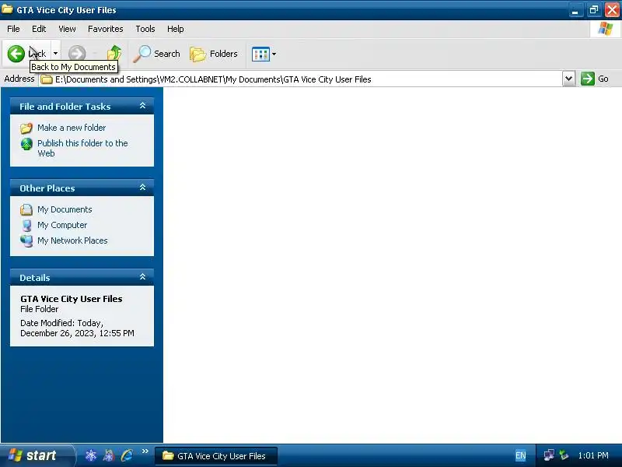Click the Start button

37,455
